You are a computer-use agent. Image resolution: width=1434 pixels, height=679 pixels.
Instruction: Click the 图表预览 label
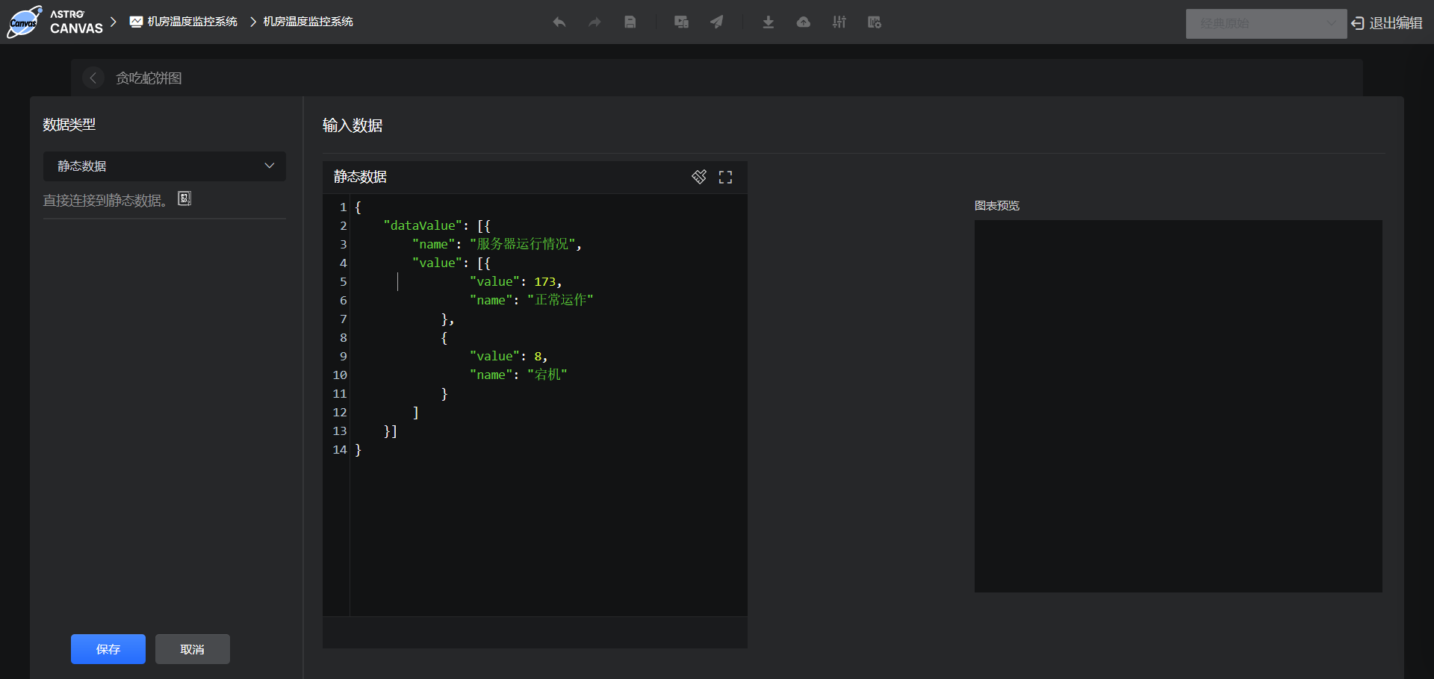coord(997,205)
